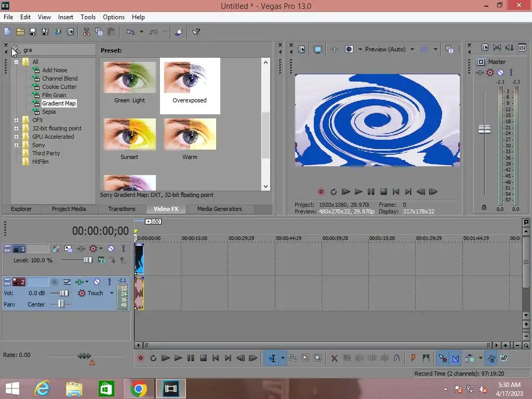Image resolution: width=532 pixels, height=399 pixels.
Task: Click Dim Output icon in mixer
Action: [x=509, y=47]
